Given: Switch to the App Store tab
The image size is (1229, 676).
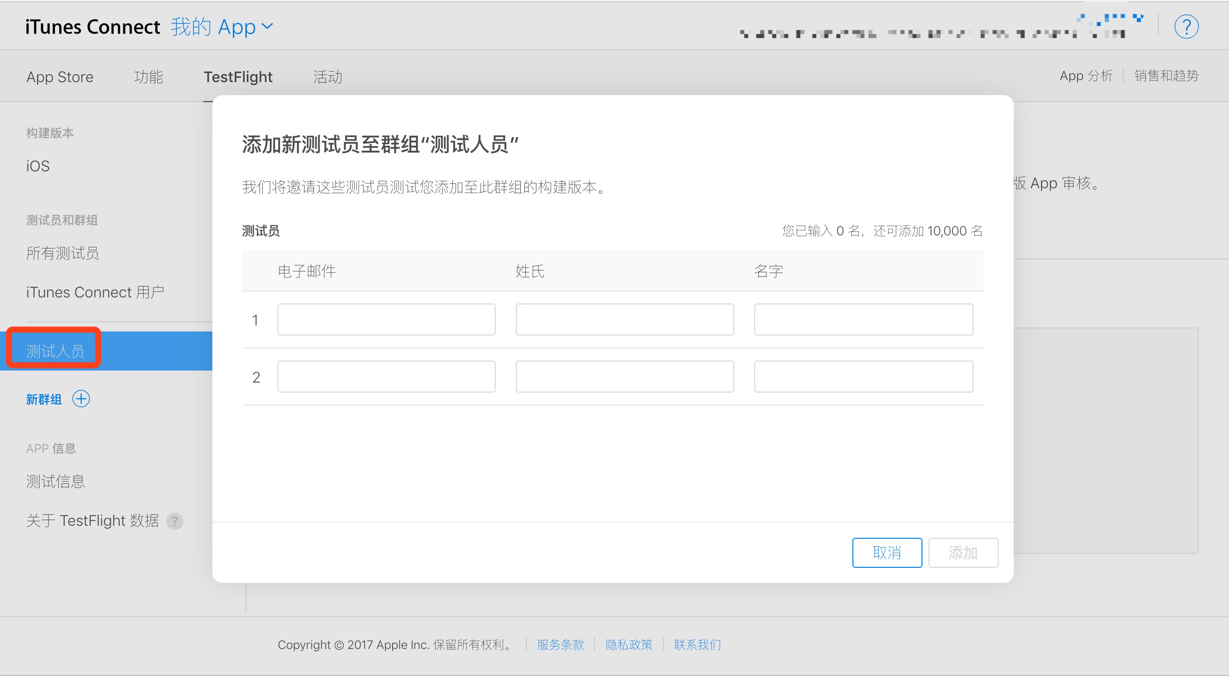Looking at the screenshot, I should point(60,77).
